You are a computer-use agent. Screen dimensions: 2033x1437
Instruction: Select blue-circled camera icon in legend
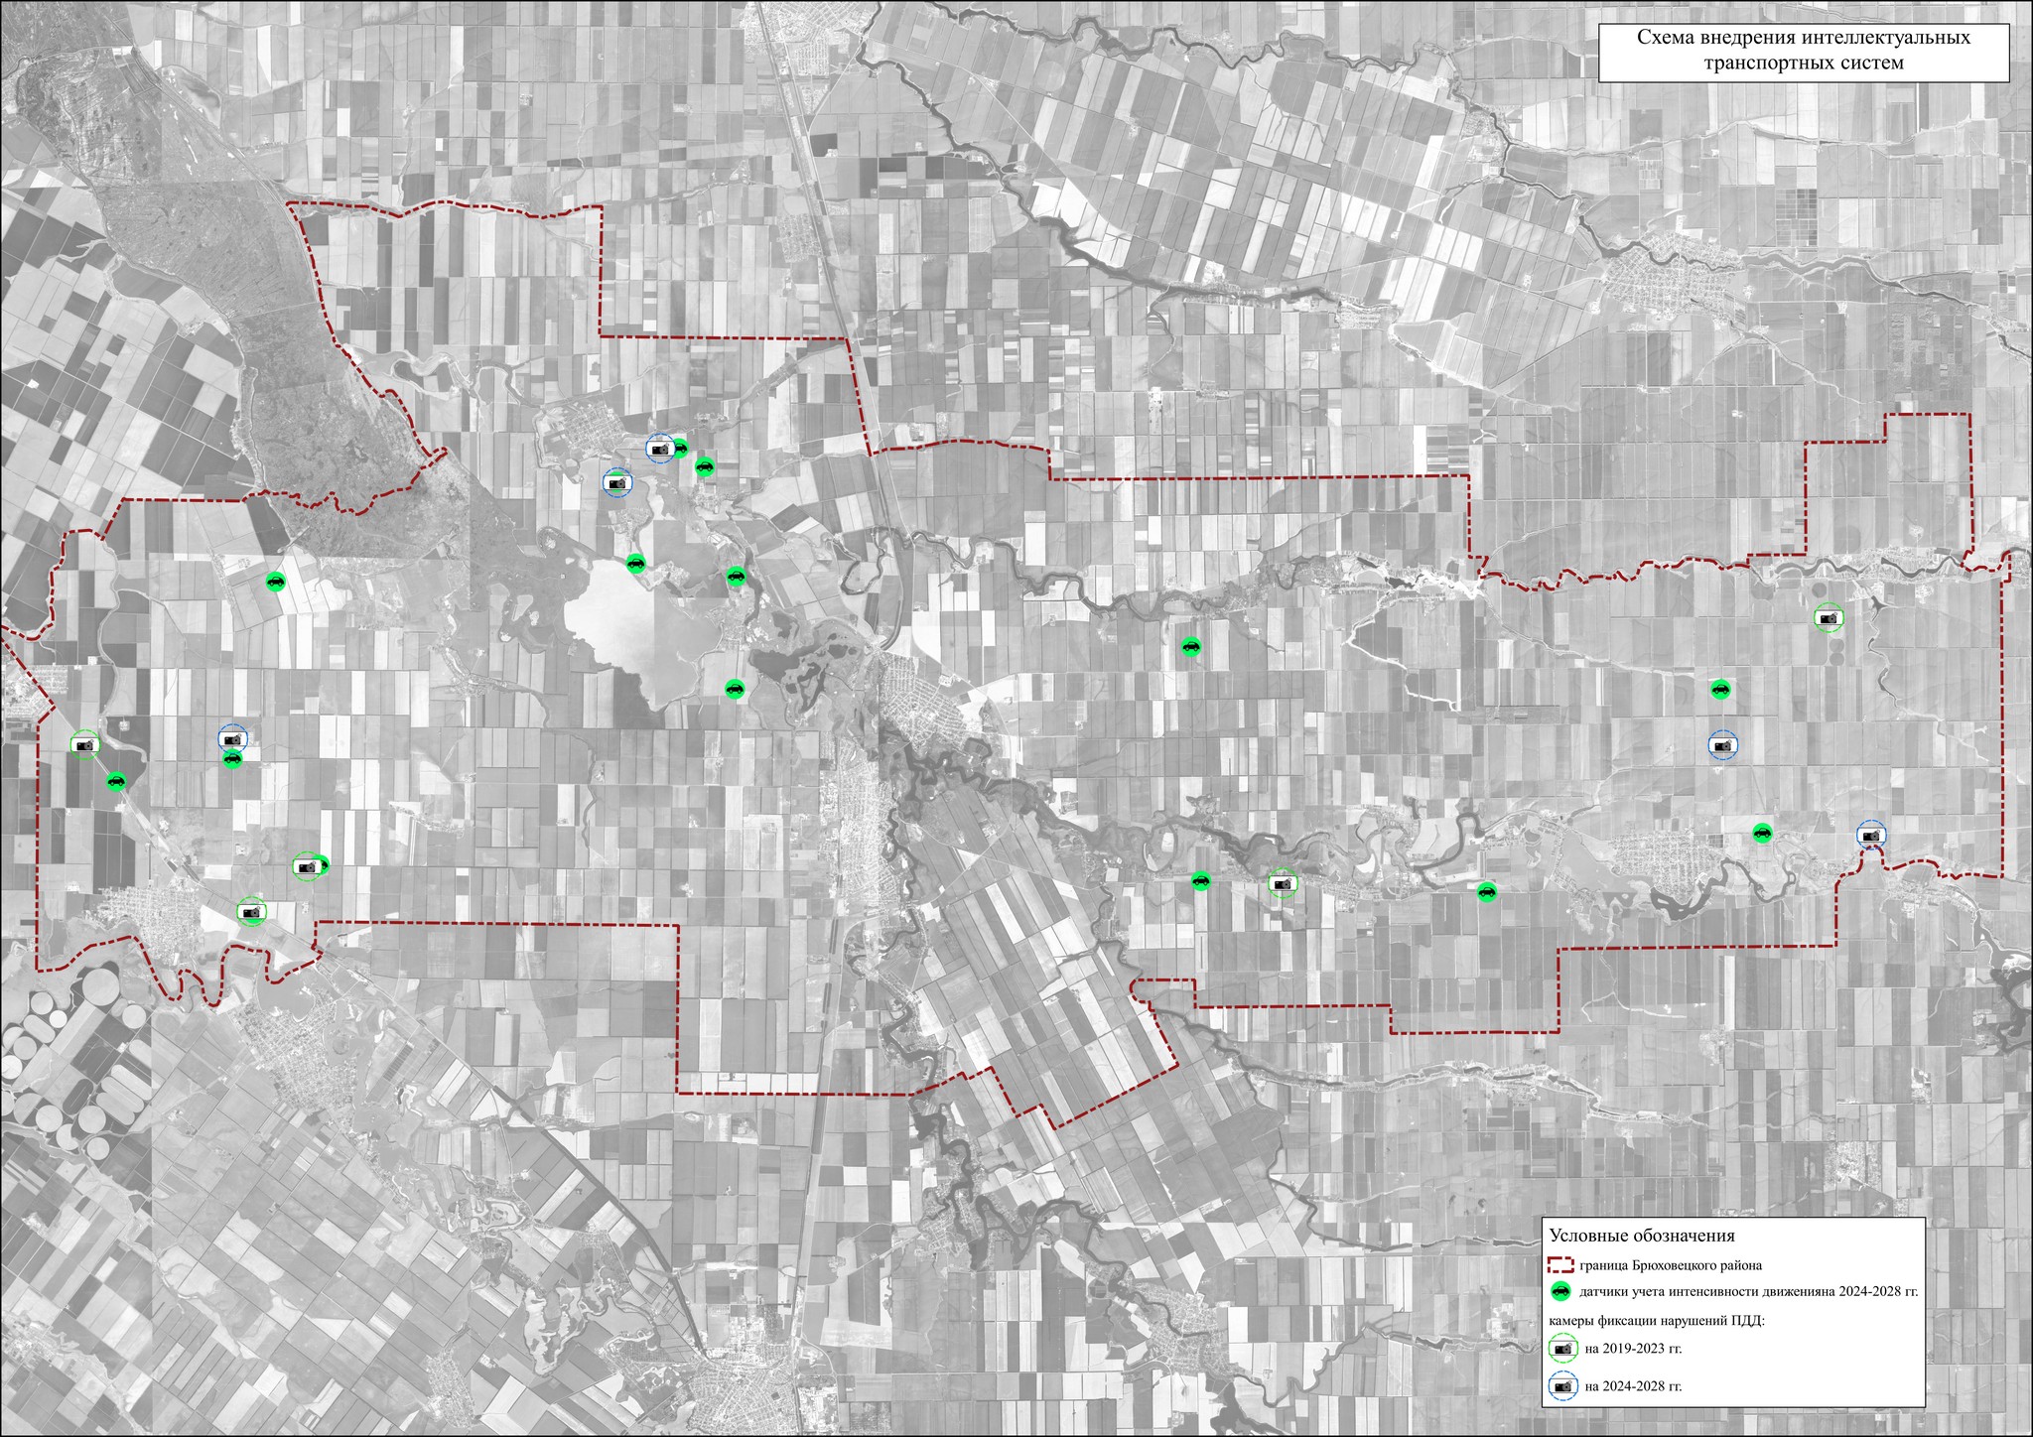click(x=1563, y=1386)
